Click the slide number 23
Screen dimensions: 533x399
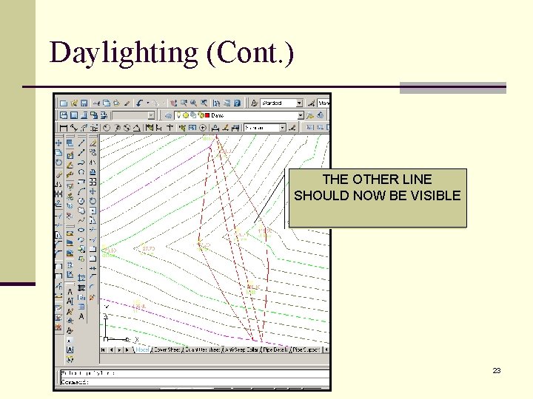tap(497, 370)
